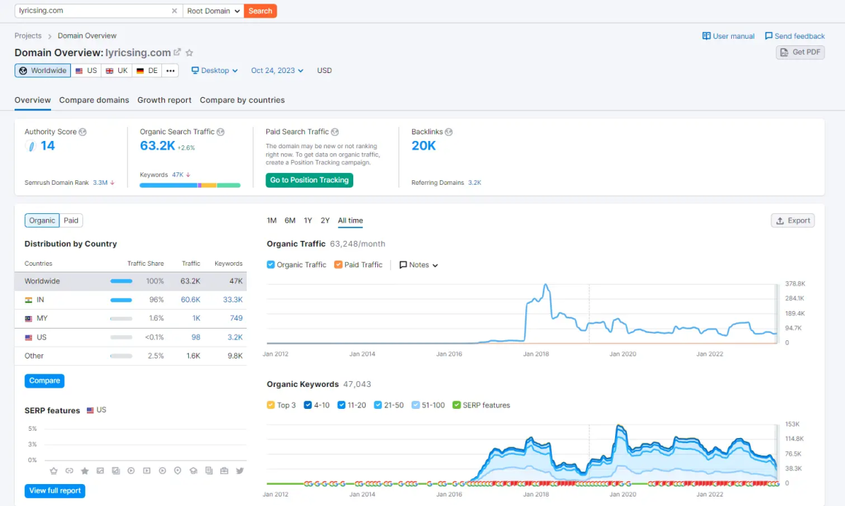This screenshot has height=506, width=845.
Task: Click the Worldwide traffic share bar
Action: pyautogui.click(x=121, y=281)
